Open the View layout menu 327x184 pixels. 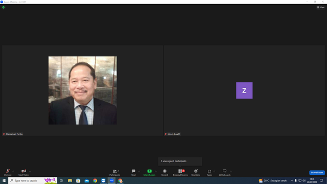coord(321,7)
